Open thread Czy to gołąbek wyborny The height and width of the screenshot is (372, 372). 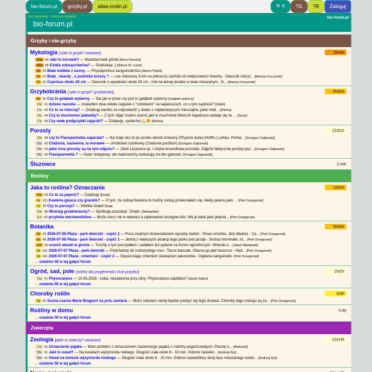click(x=68, y=99)
